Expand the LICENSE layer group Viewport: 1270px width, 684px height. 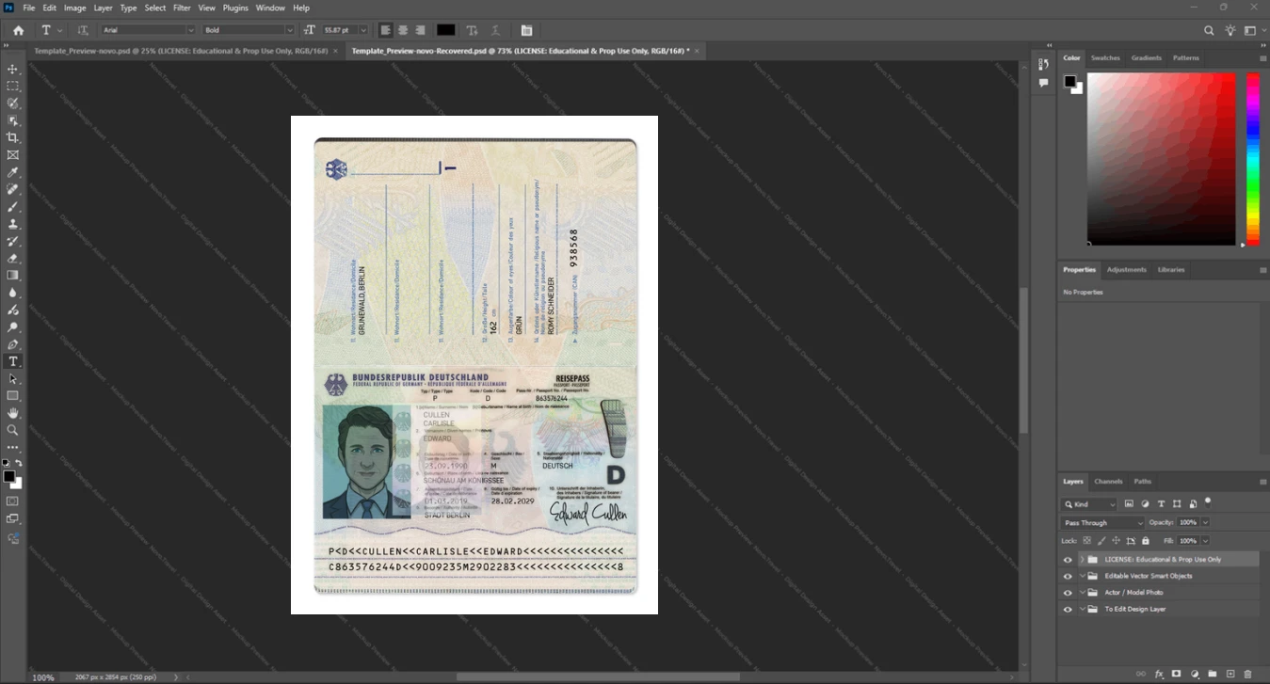click(x=1082, y=560)
